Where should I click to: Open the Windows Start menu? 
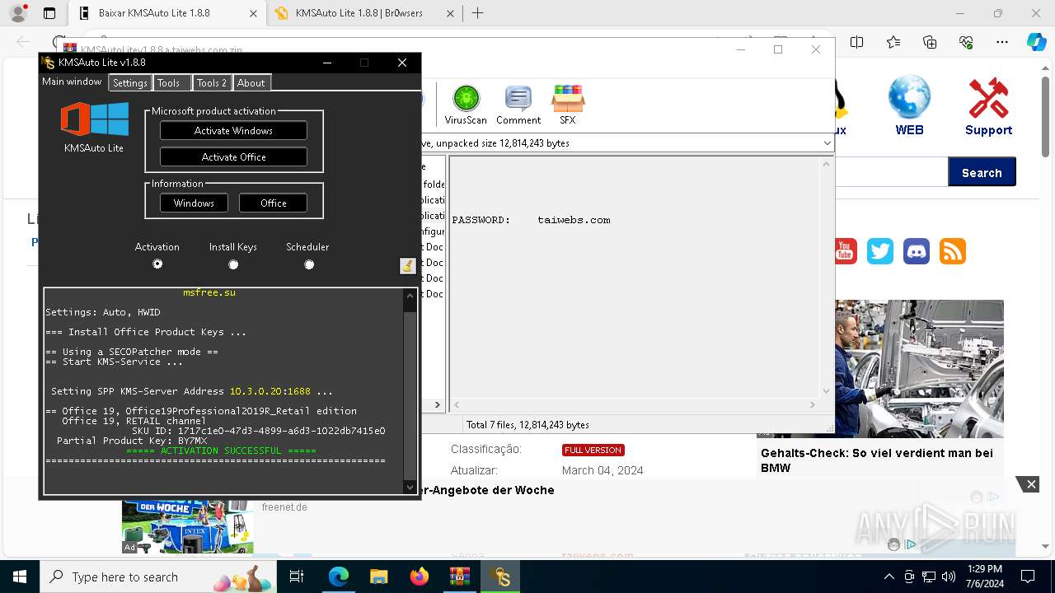coord(19,577)
